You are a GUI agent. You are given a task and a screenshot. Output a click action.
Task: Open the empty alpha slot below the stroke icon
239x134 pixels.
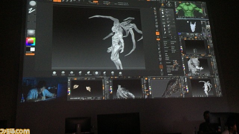click(32, 18)
